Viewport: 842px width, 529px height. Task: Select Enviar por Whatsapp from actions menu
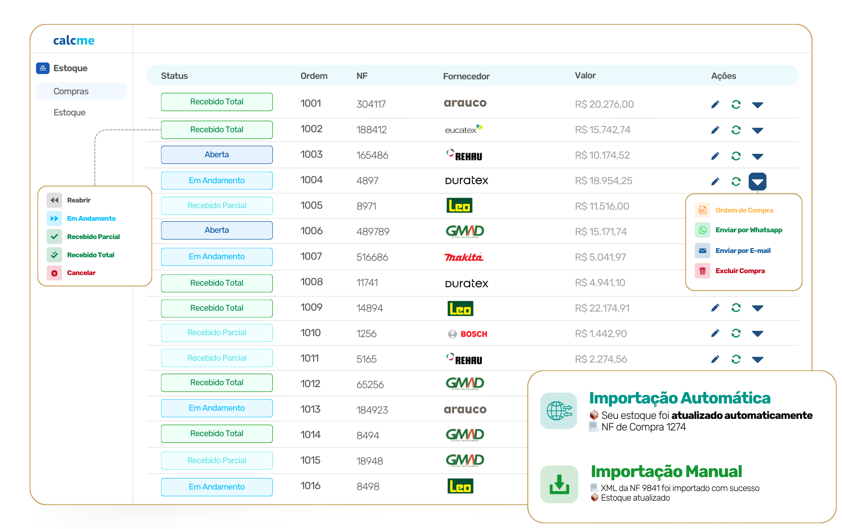pos(748,230)
